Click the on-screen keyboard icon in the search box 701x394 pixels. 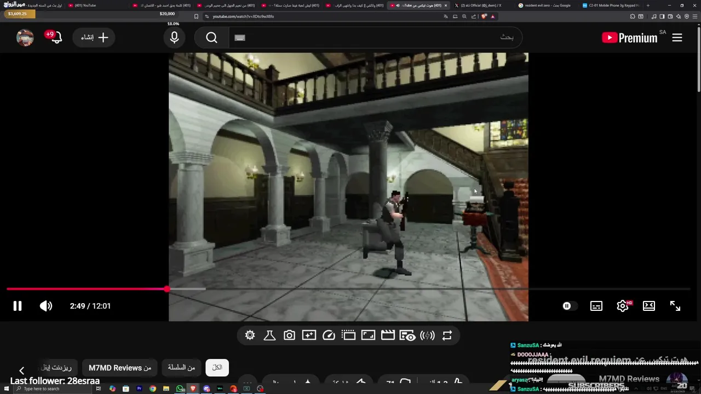[x=239, y=38]
